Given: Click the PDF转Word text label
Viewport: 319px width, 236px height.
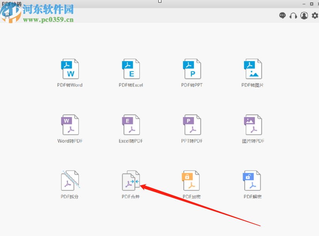Looking at the screenshot, I should point(70,85).
